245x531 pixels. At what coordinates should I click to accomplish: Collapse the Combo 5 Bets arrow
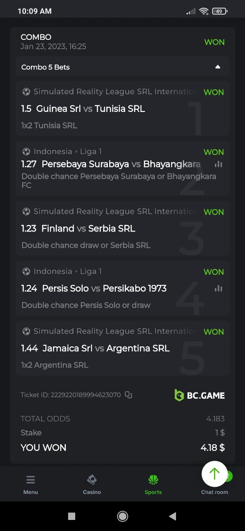(218, 67)
